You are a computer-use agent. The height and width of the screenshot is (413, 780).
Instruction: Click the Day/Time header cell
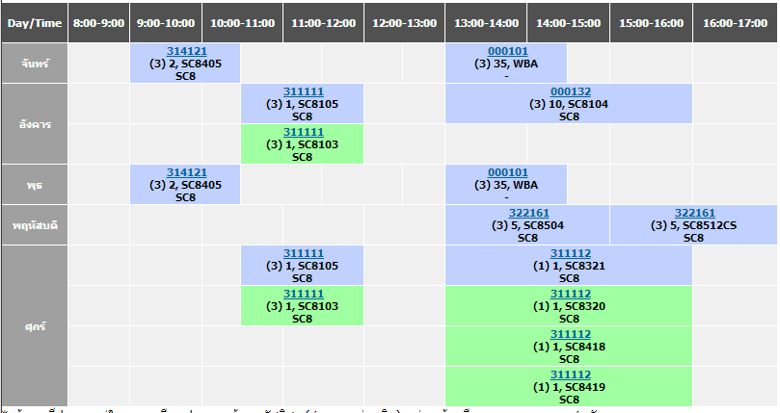(x=35, y=22)
